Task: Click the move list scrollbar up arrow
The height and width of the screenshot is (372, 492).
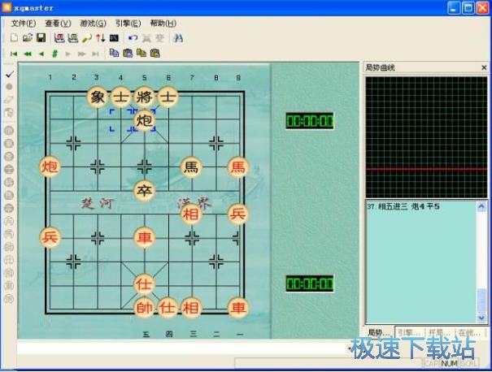Action: click(483, 205)
